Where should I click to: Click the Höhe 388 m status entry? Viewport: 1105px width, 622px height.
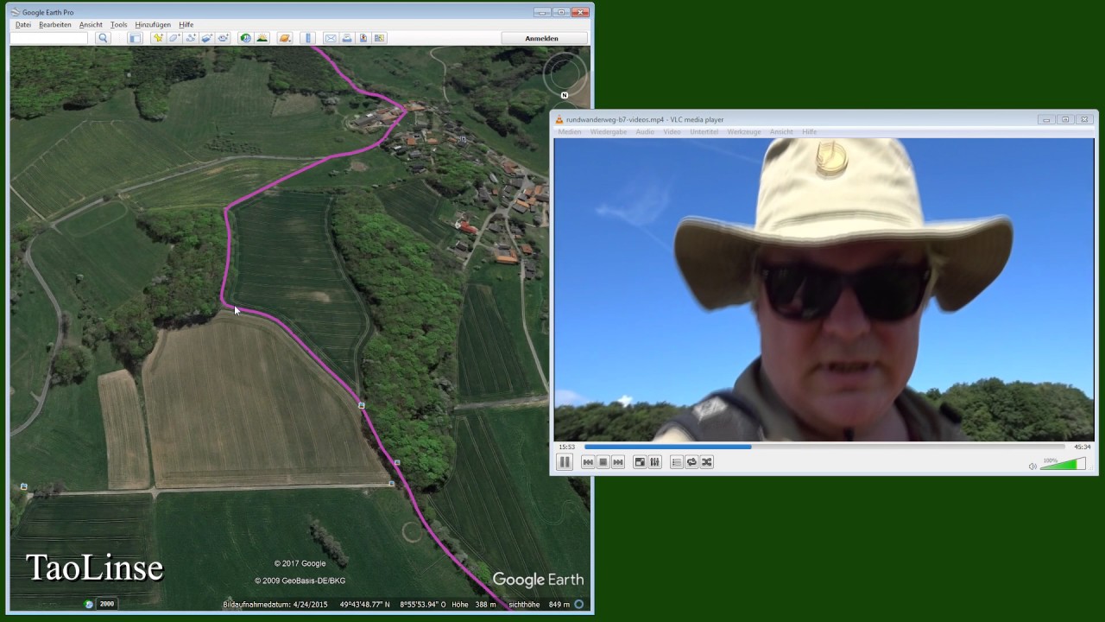click(x=474, y=605)
